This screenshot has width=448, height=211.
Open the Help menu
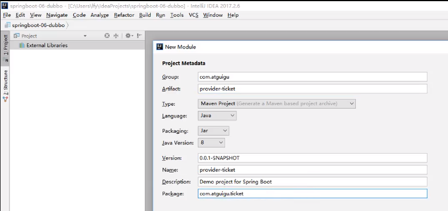coord(233,15)
